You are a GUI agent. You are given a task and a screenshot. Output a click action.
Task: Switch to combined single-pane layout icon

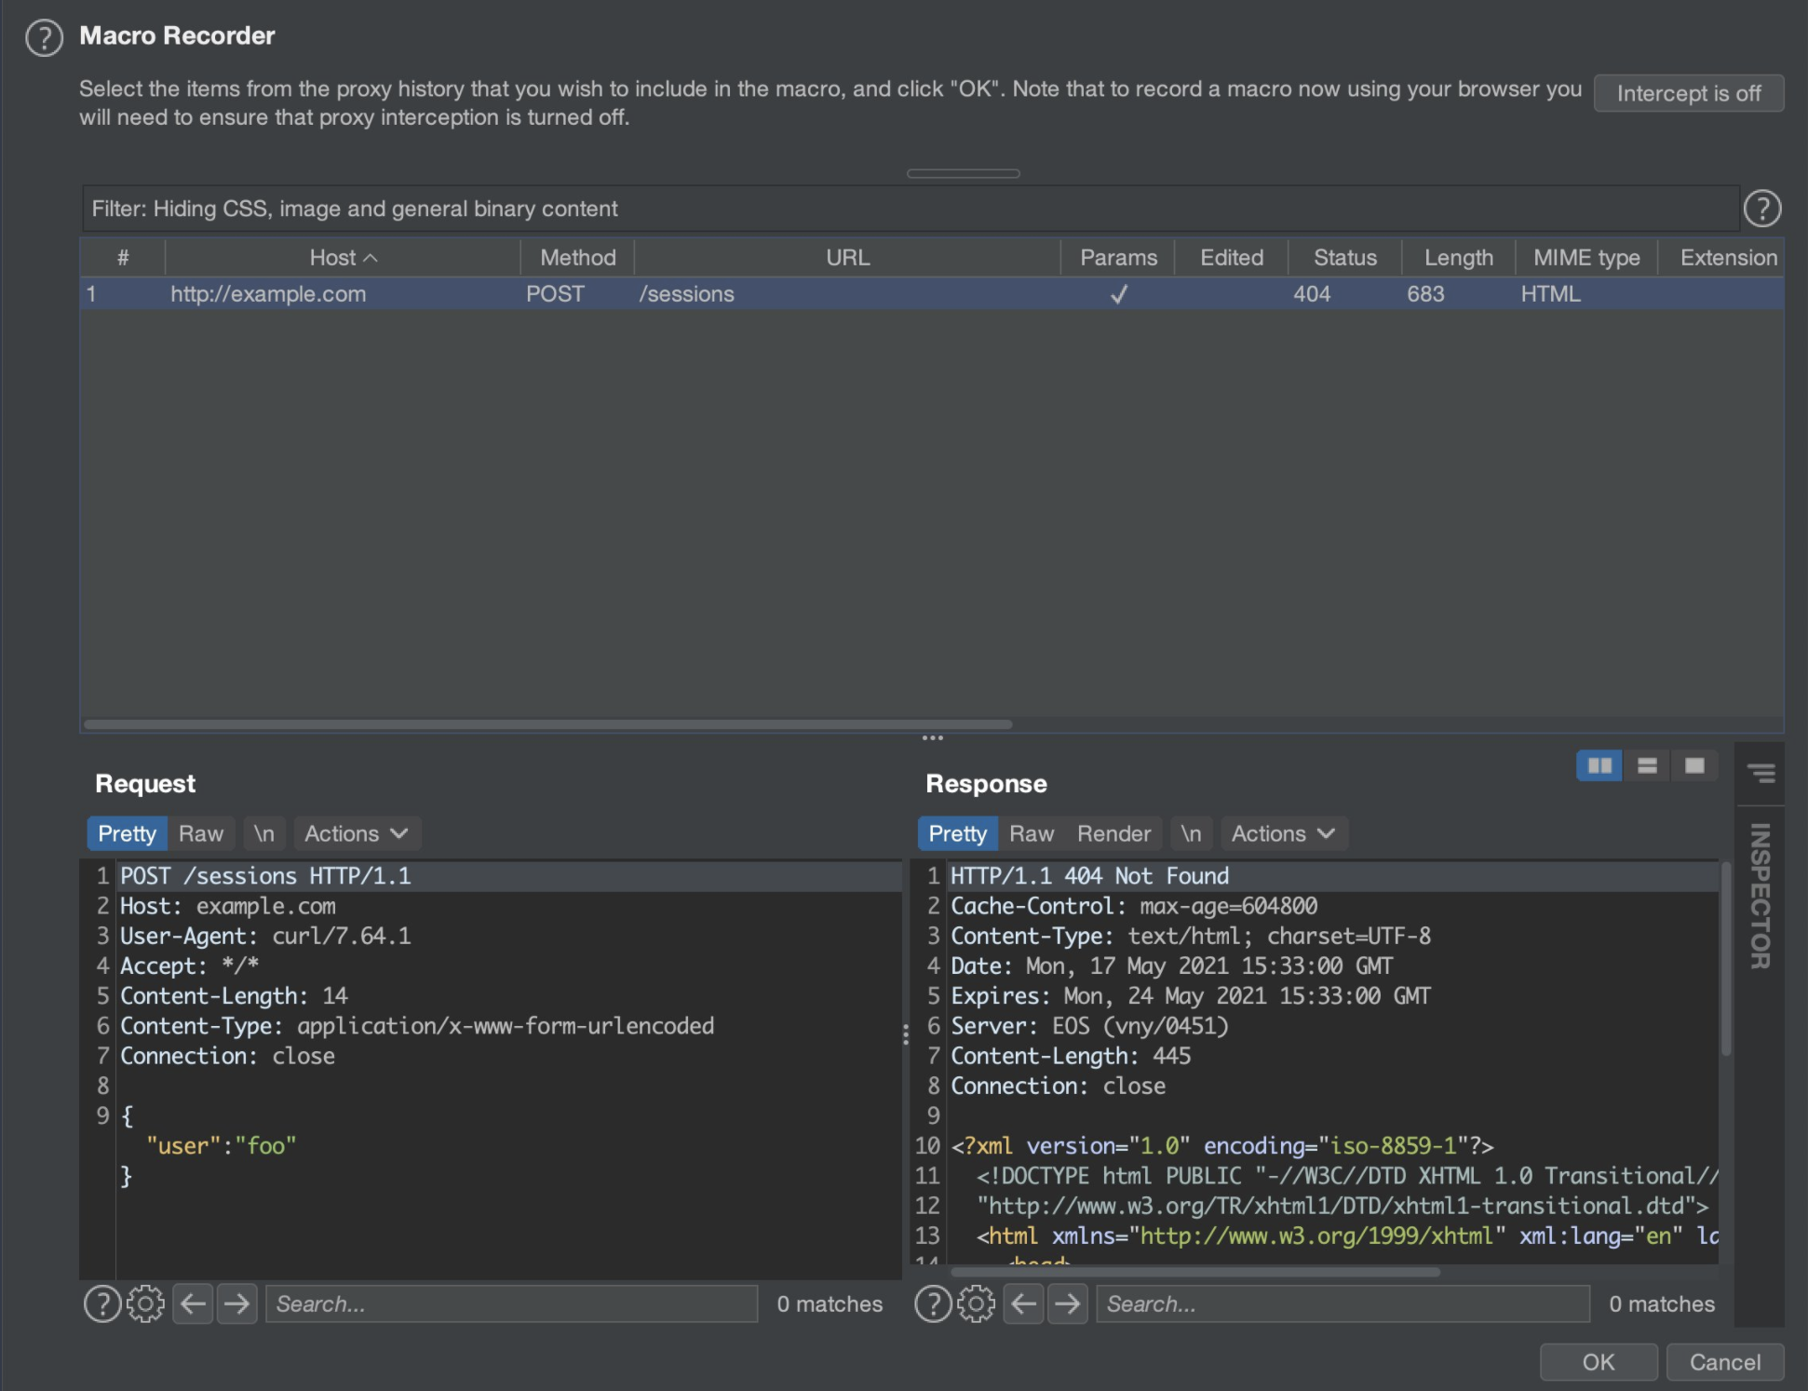click(x=1694, y=766)
